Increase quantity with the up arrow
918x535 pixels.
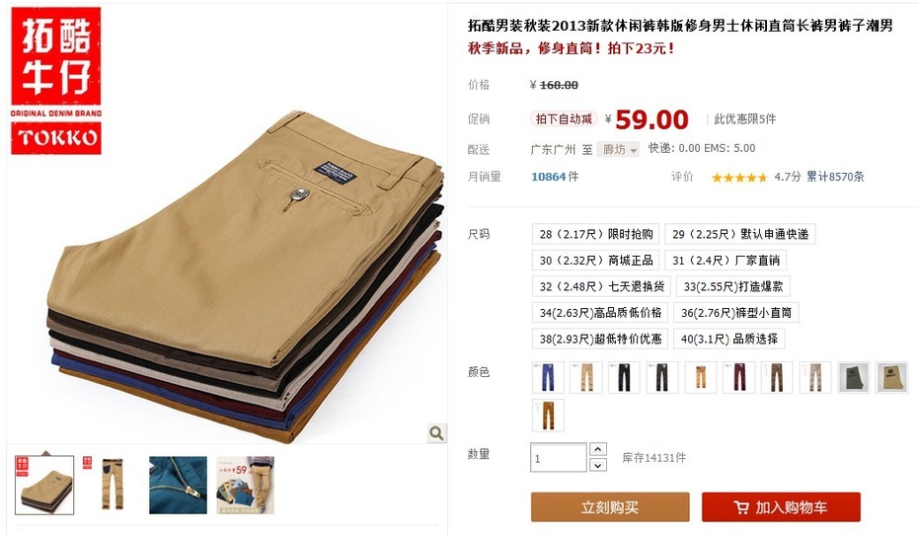click(x=598, y=449)
